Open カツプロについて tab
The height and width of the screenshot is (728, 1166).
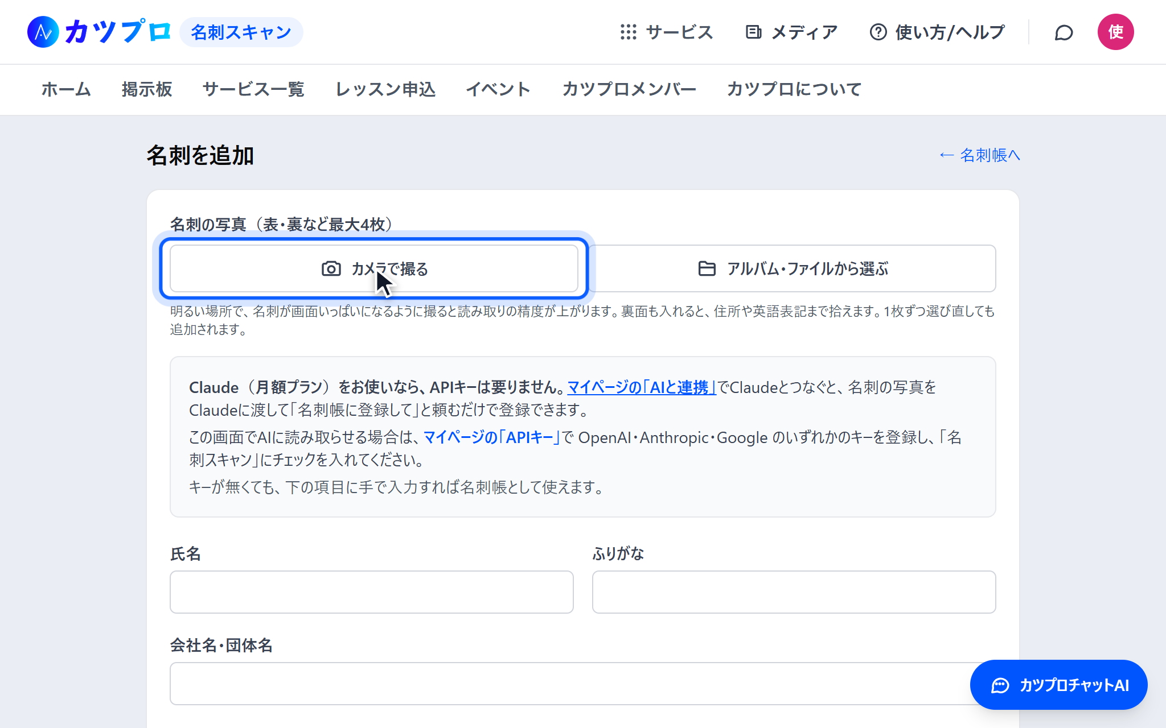pyautogui.click(x=794, y=89)
